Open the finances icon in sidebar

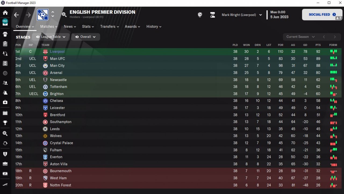pyautogui.click(x=5, y=174)
